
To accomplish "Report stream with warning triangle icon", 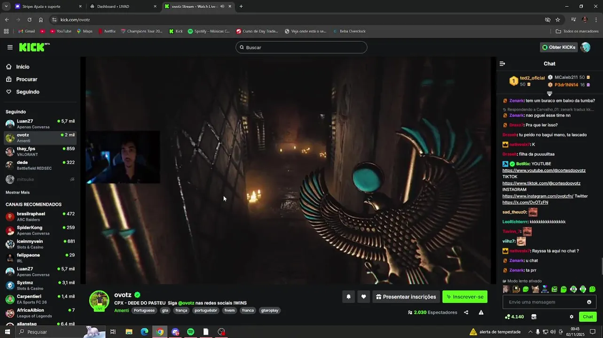I will (x=481, y=312).
